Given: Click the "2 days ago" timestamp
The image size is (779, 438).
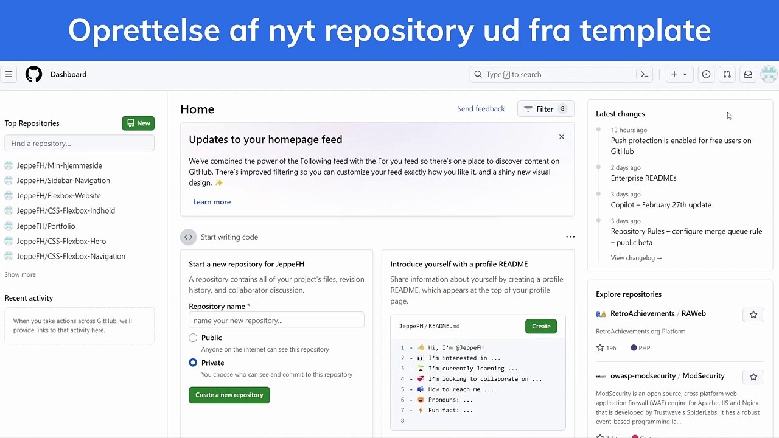Looking at the screenshot, I should (x=626, y=168).
